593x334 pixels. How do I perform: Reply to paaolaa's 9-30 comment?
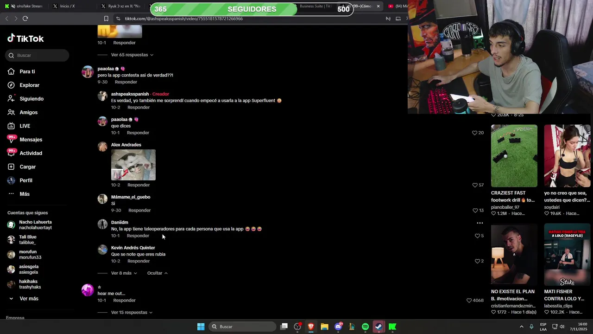coord(126,82)
